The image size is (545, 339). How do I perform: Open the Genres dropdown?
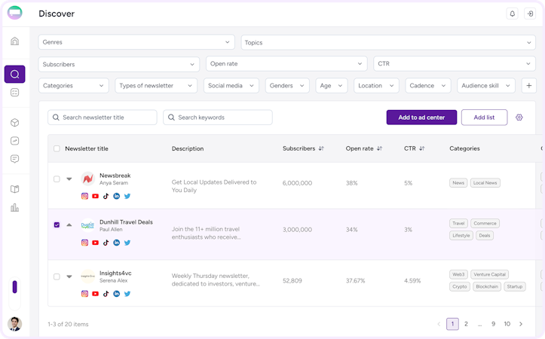tap(138, 42)
